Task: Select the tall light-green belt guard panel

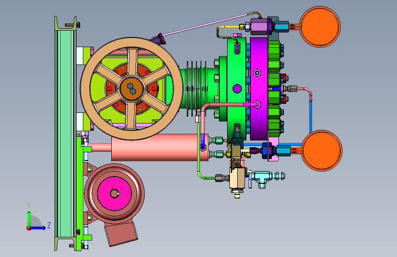Action: point(65,134)
